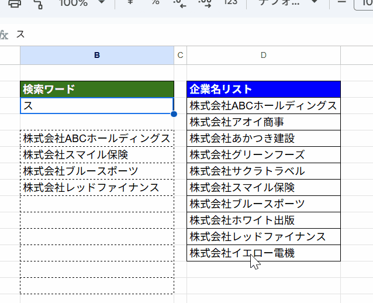Viewport: 373px width, 303px height.
Task: Click the minus button to decrease font size
Action: 342,3
